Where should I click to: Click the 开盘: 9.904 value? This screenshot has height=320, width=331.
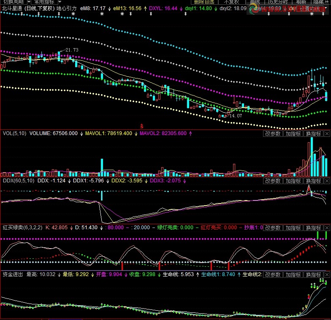[109, 274]
